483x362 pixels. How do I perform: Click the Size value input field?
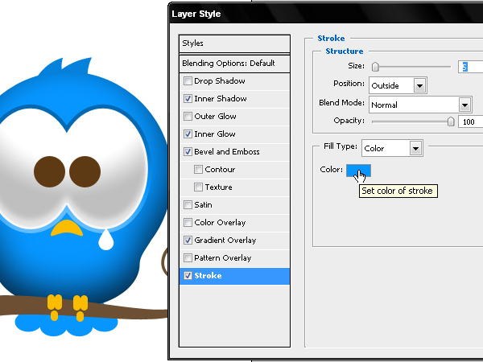point(471,67)
